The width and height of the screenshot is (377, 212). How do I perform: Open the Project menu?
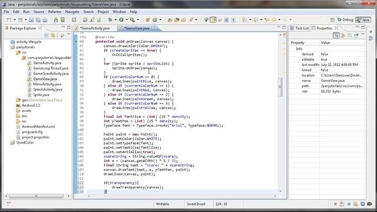pyautogui.click(x=103, y=12)
